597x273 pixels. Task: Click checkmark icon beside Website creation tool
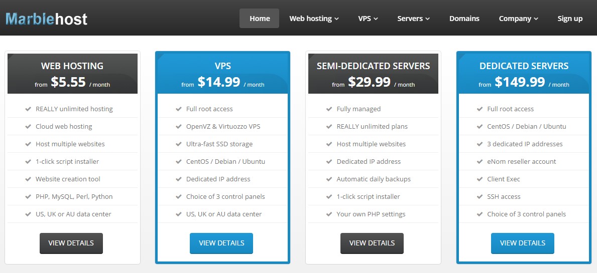[28, 179]
